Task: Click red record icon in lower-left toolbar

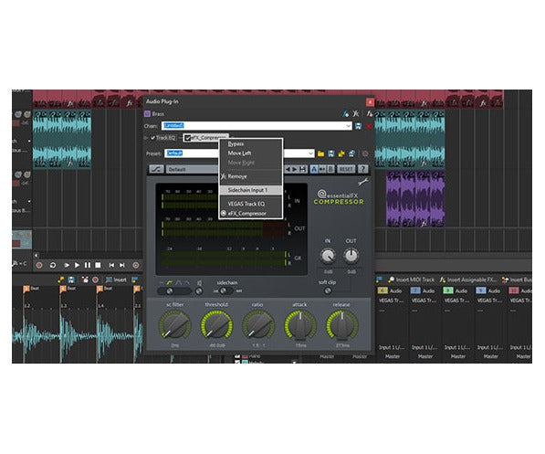Action: [x=95, y=280]
